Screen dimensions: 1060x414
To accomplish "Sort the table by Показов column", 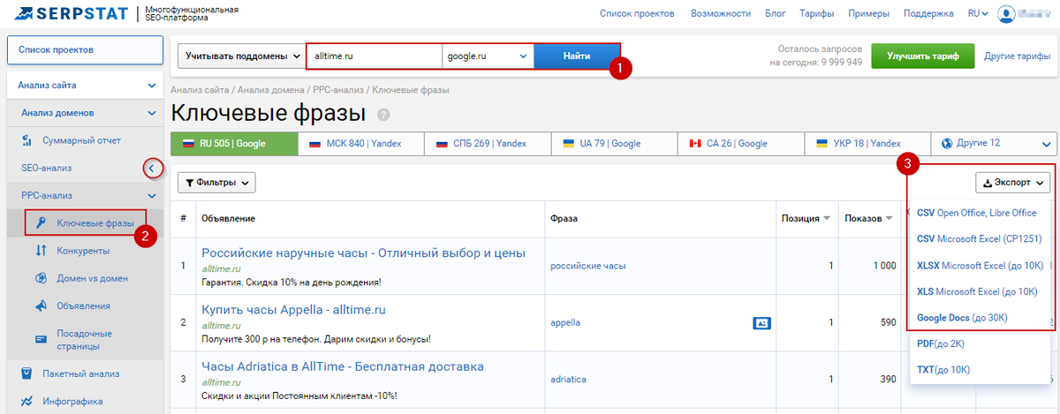I will click(869, 218).
